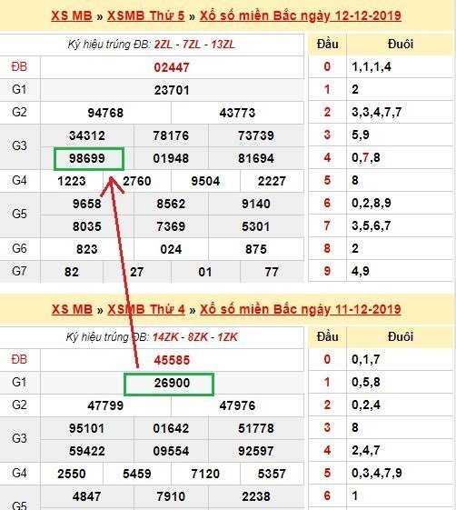Select G3 number 73739
The width and height of the screenshot is (456, 510).
click(256, 135)
